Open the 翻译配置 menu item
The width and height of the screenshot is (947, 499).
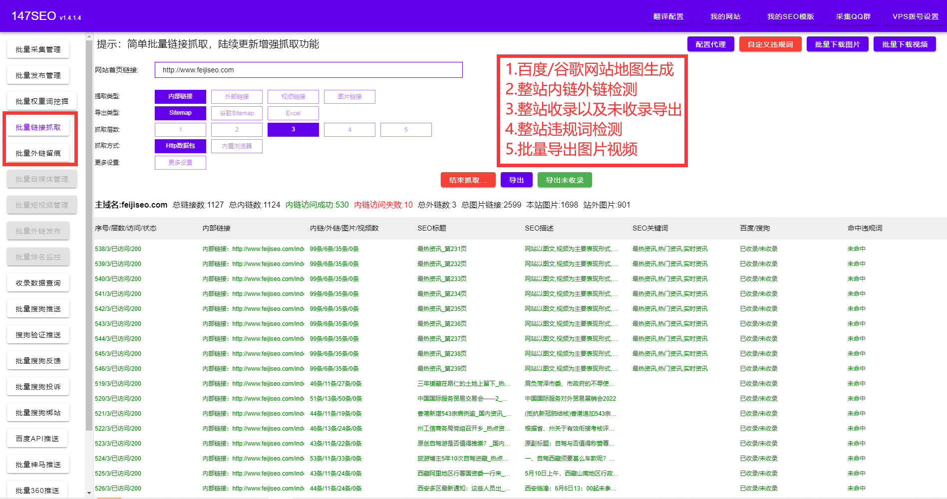668,16
